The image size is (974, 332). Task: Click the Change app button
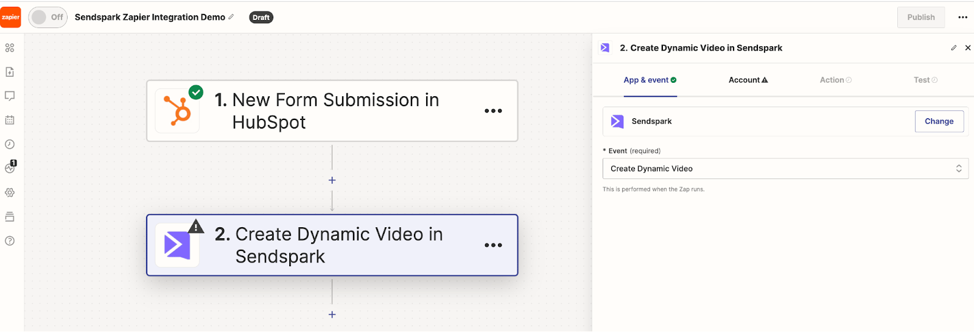coord(939,121)
